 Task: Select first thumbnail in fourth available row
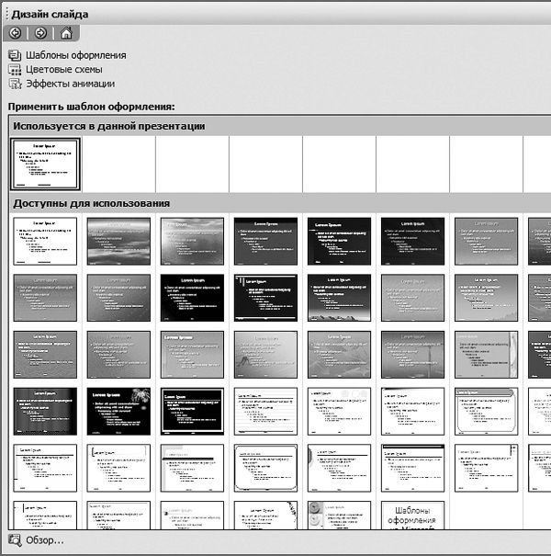45,411
